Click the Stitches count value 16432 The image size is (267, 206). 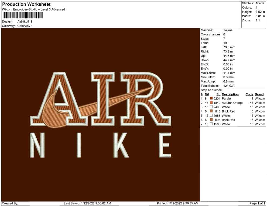260,3
